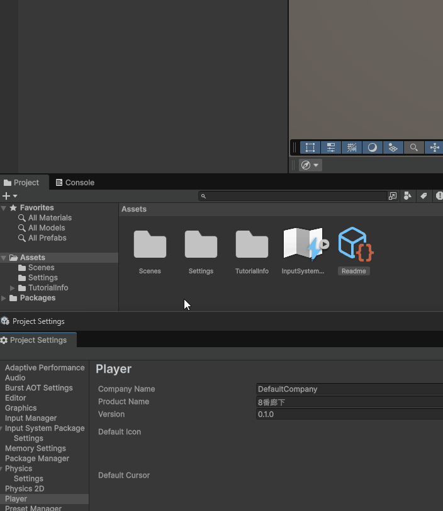The height and width of the screenshot is (511, 443).
Task: Open search in new window icon
Action: coord(393,196)
